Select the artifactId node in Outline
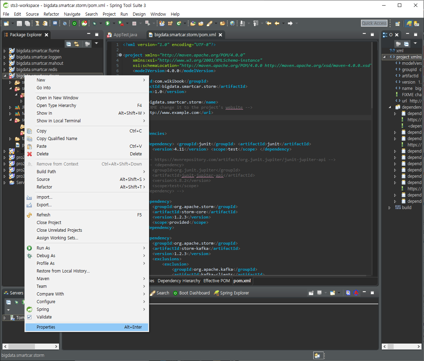This screenshot has height=361, width=424. pyautogui.click(x=410, y=76)
